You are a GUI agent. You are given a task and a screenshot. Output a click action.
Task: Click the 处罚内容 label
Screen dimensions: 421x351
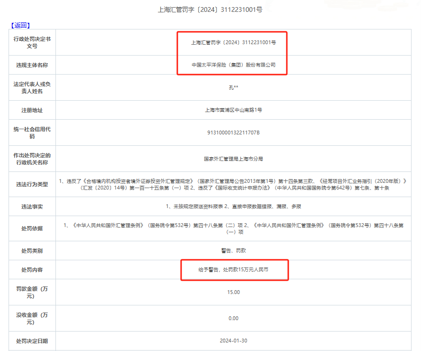coord(32,270)
